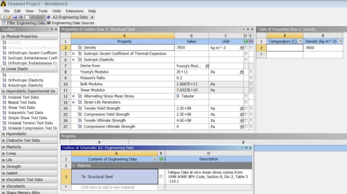Viewport: 347px width, 194px height.
Task: Click Uniaxial Compression Test Data icon
Action: 4,128
